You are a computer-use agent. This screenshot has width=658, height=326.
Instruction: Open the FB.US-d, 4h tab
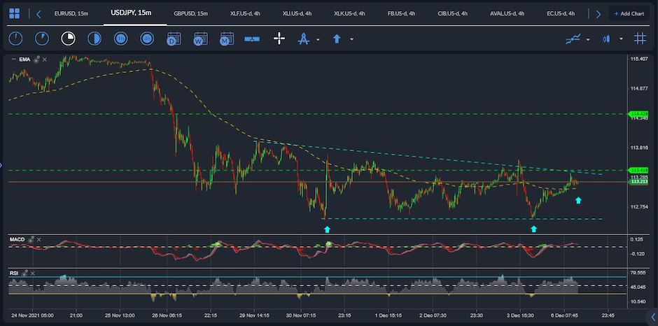click(401, 14)
